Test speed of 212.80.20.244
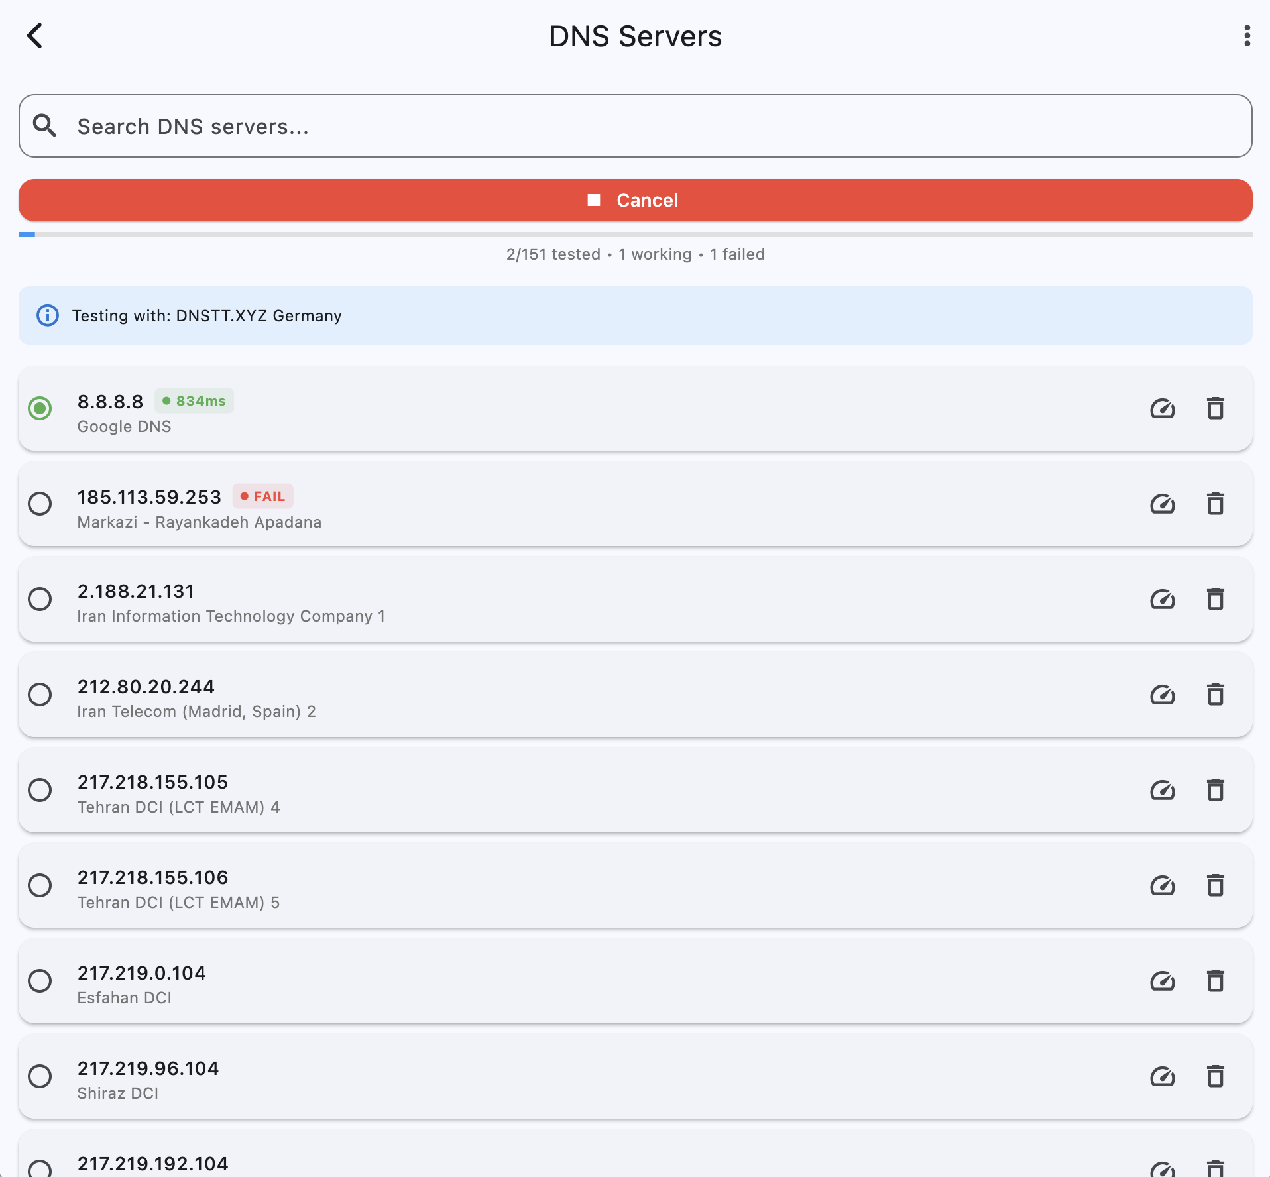Screen dimensions: 1270x1177 click(1163, 695)
